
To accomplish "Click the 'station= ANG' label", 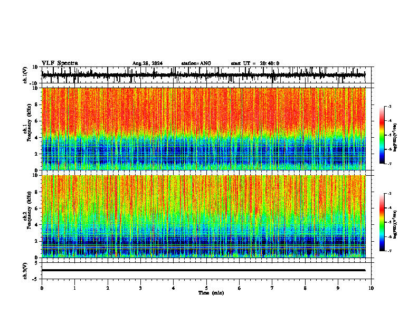I will click(196, 63).
